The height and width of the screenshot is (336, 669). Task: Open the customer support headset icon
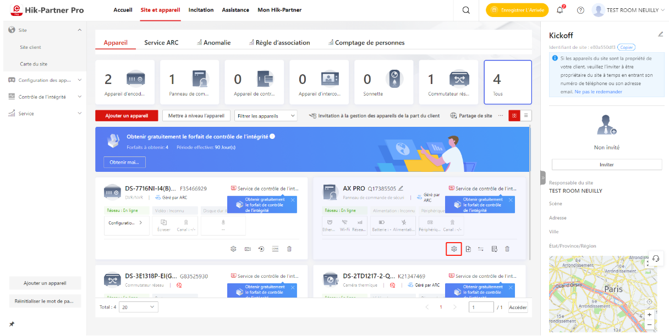656,259
